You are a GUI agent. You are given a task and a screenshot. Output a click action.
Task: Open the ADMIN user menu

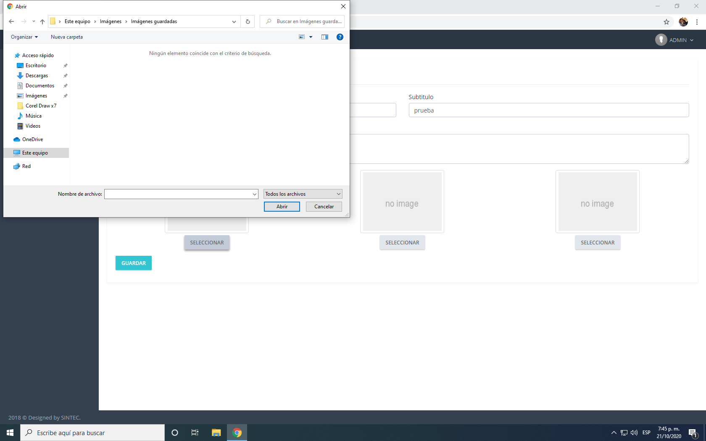click(674, 40)
